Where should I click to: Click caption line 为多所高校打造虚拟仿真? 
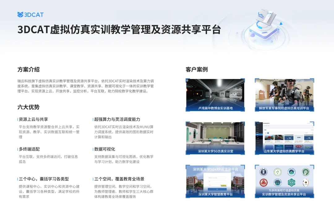pyautogui.click(x=284, y=190)
